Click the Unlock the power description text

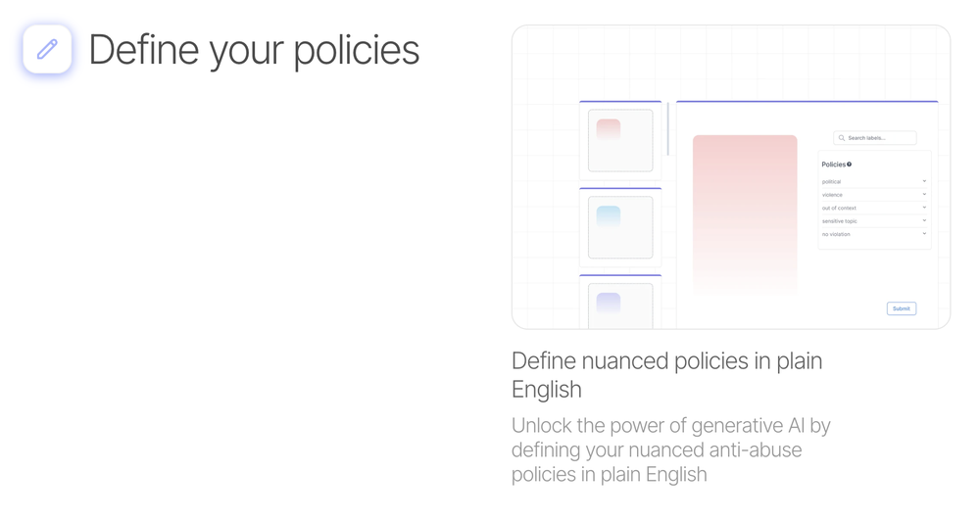click(670, 449)
